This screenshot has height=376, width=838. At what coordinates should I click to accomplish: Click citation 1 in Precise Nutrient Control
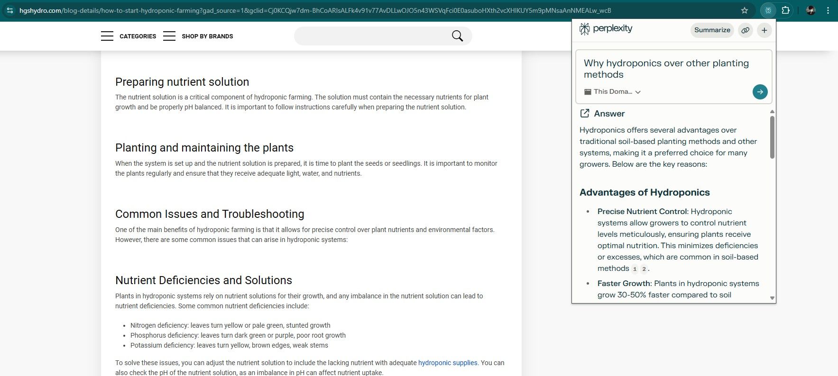tap(635, 269)
